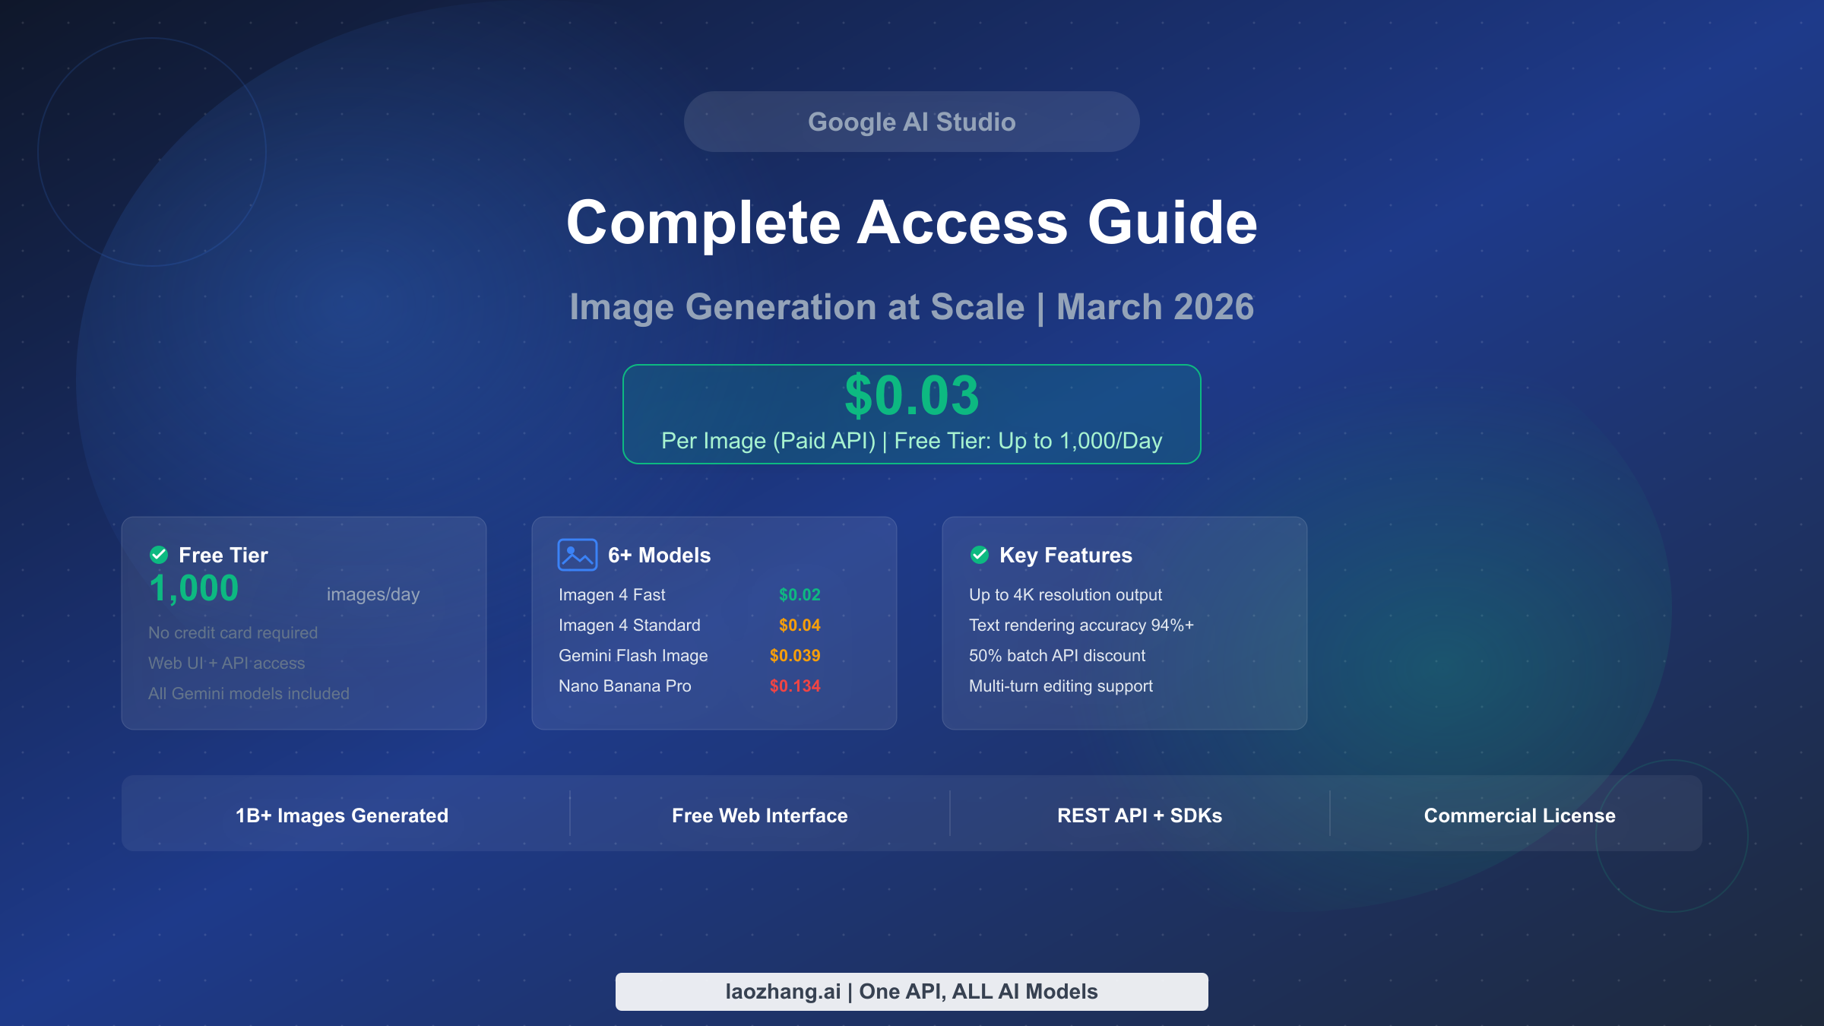Click the No credit card required line
The width and height of the screenshot is (1824, 1026).
coord(233,633)
